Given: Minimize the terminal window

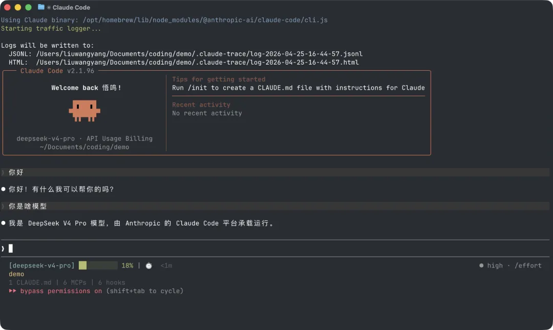Looking at the screenshot, I should point(17,7).
